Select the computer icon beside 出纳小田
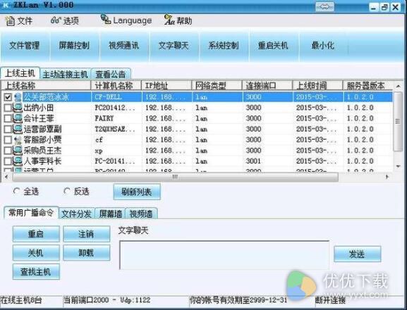407x310 pixels. (x=18, y=108)
